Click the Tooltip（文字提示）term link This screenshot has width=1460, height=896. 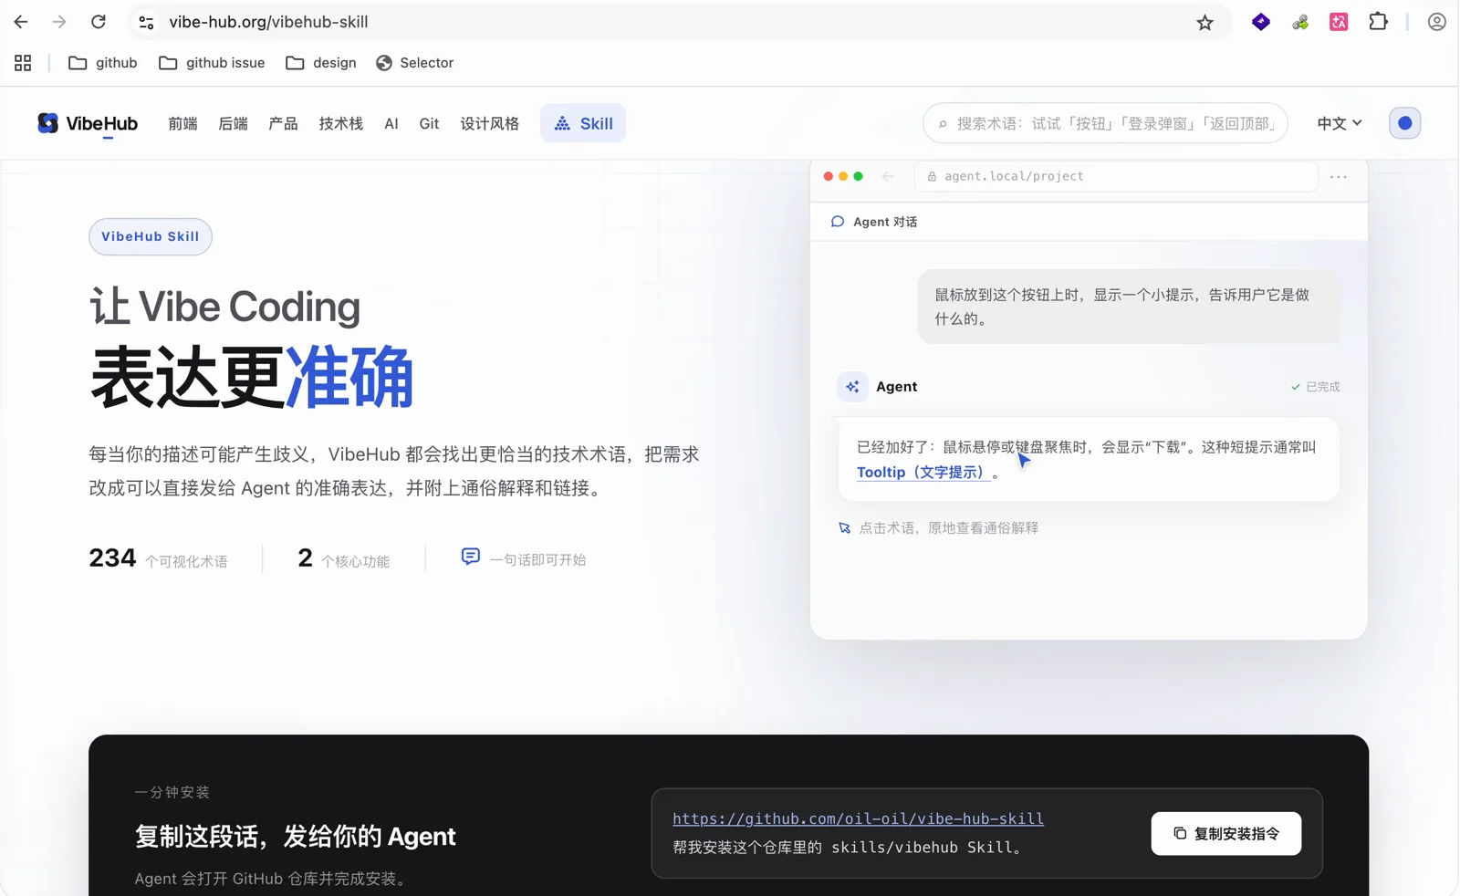click(x=923, y=473)
